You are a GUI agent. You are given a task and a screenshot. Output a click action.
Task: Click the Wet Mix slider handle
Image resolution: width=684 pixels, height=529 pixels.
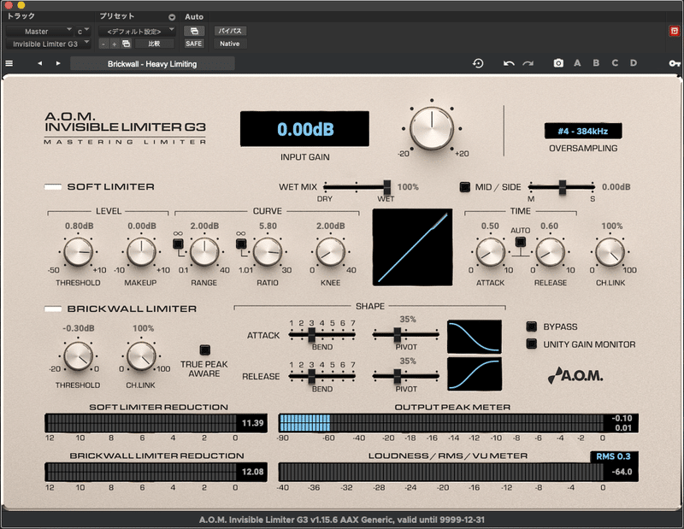pos(387,187)
